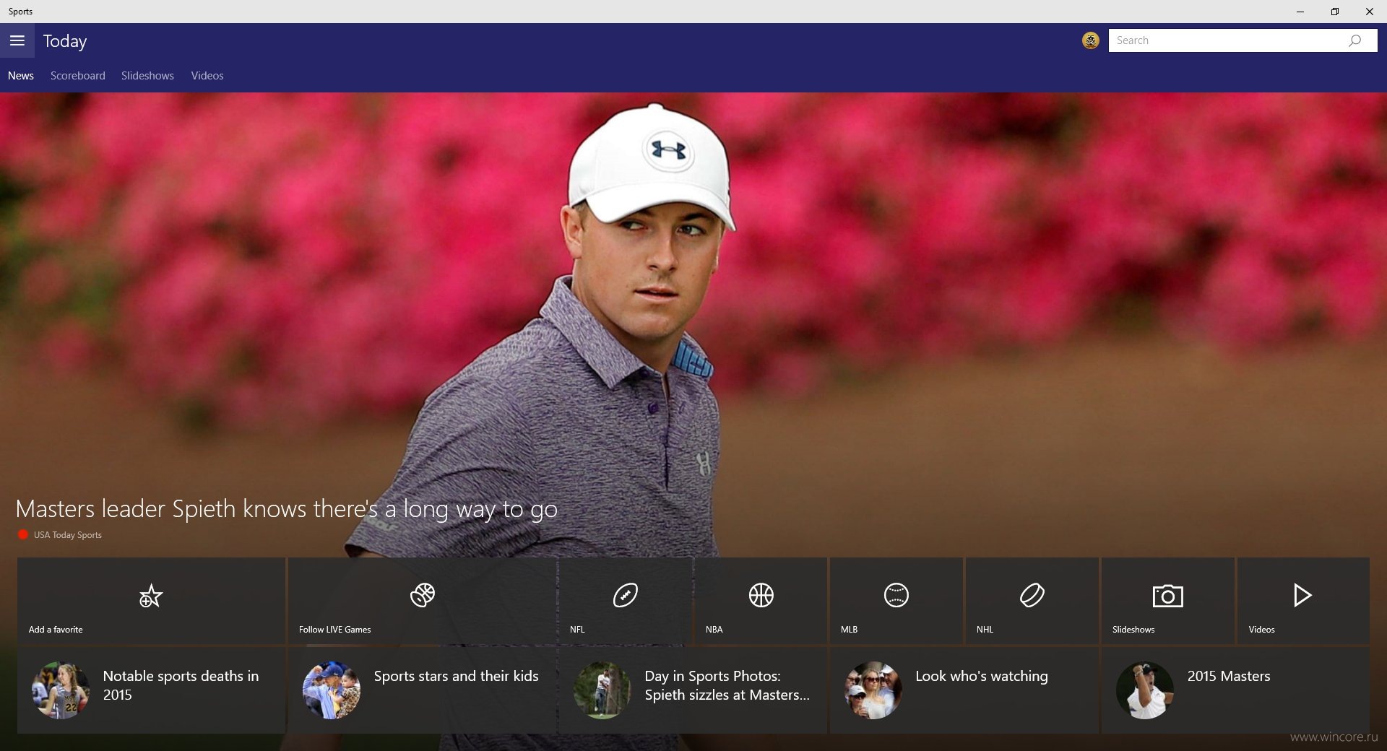Select the News tab
1387x751 pixels.
(21, 76)
